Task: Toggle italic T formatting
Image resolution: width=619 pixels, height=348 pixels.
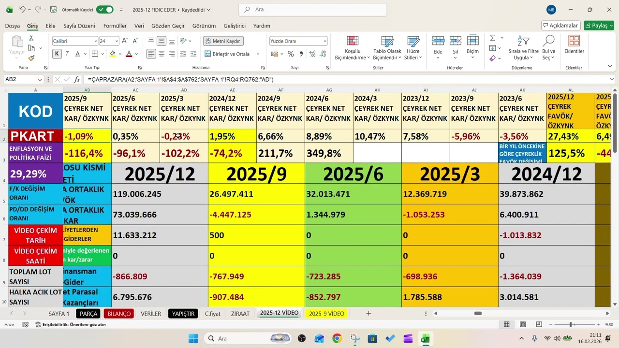Action: [67, 54]
